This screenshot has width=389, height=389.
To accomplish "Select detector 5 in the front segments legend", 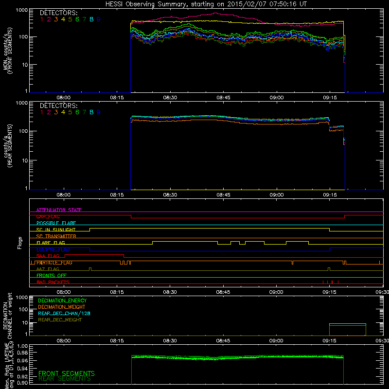I will [70, 19].
